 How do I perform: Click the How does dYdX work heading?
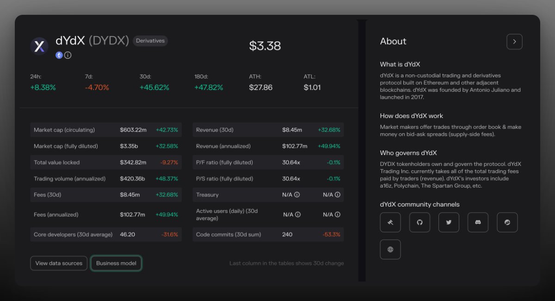tap(412, 116)
